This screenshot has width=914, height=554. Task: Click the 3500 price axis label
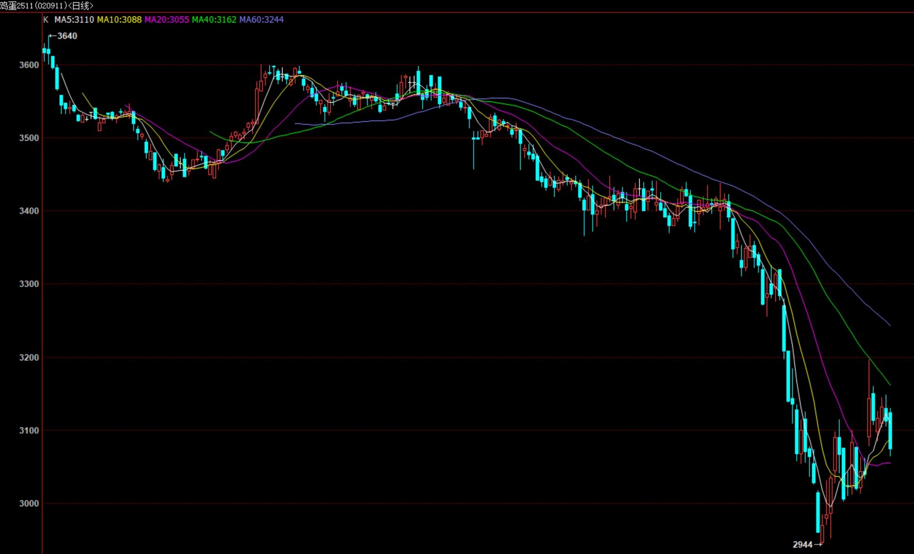coord(29,138)
